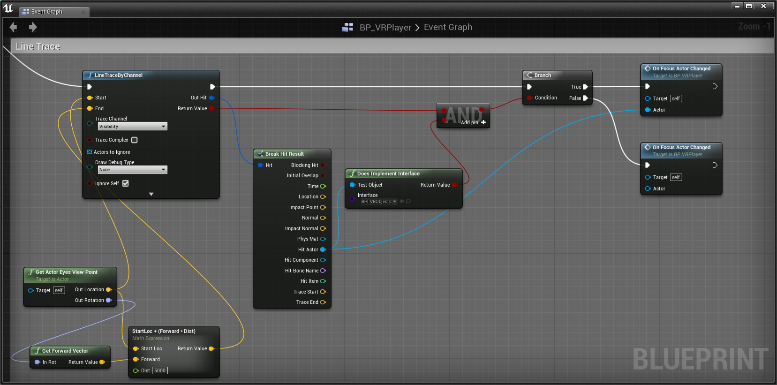Click the Trace End output pin
Screen dimensions: 777x385
(x=323, y=302)
